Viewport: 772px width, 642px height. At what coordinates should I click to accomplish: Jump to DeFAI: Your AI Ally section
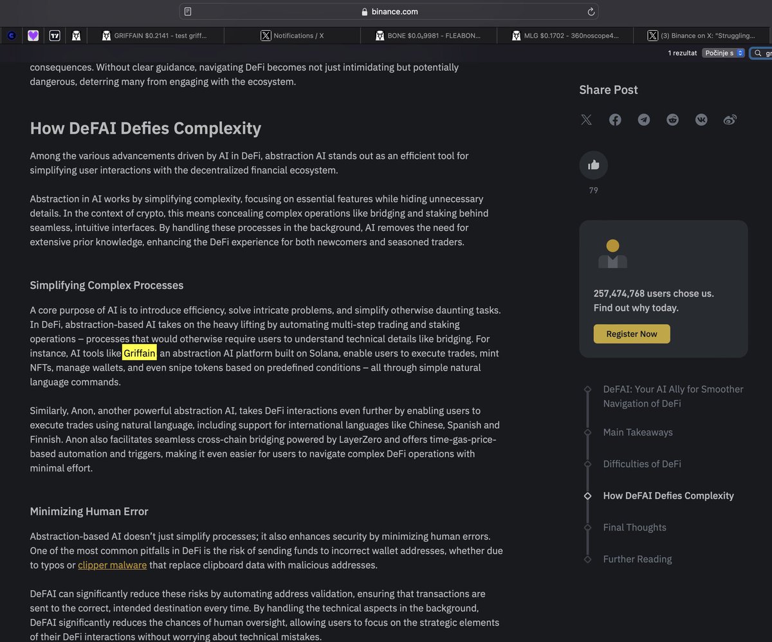[673, 396]
